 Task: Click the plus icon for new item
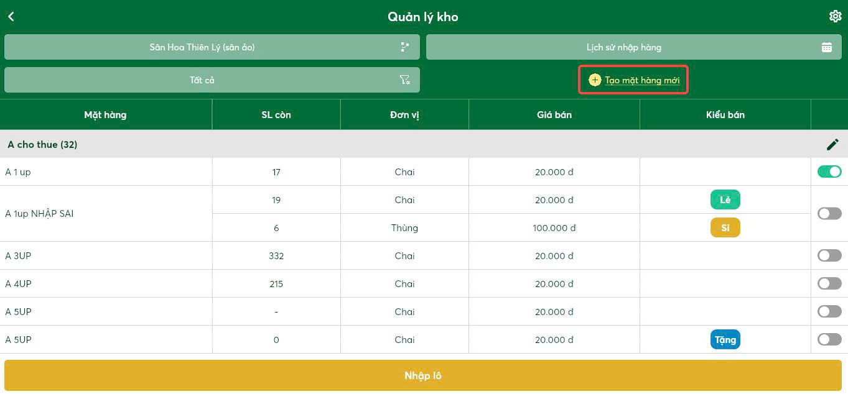(x=595, y=80)
